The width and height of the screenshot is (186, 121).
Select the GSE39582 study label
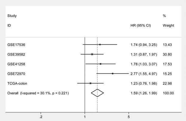(16, 54)
